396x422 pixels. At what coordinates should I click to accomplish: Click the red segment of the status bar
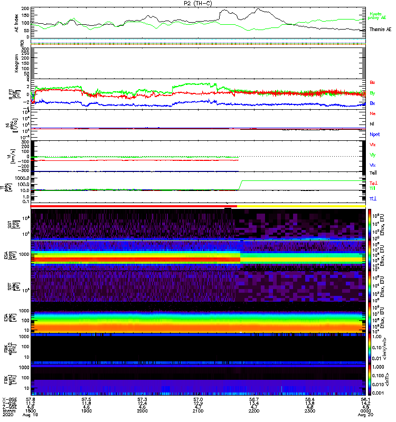[x=134, y=206]
